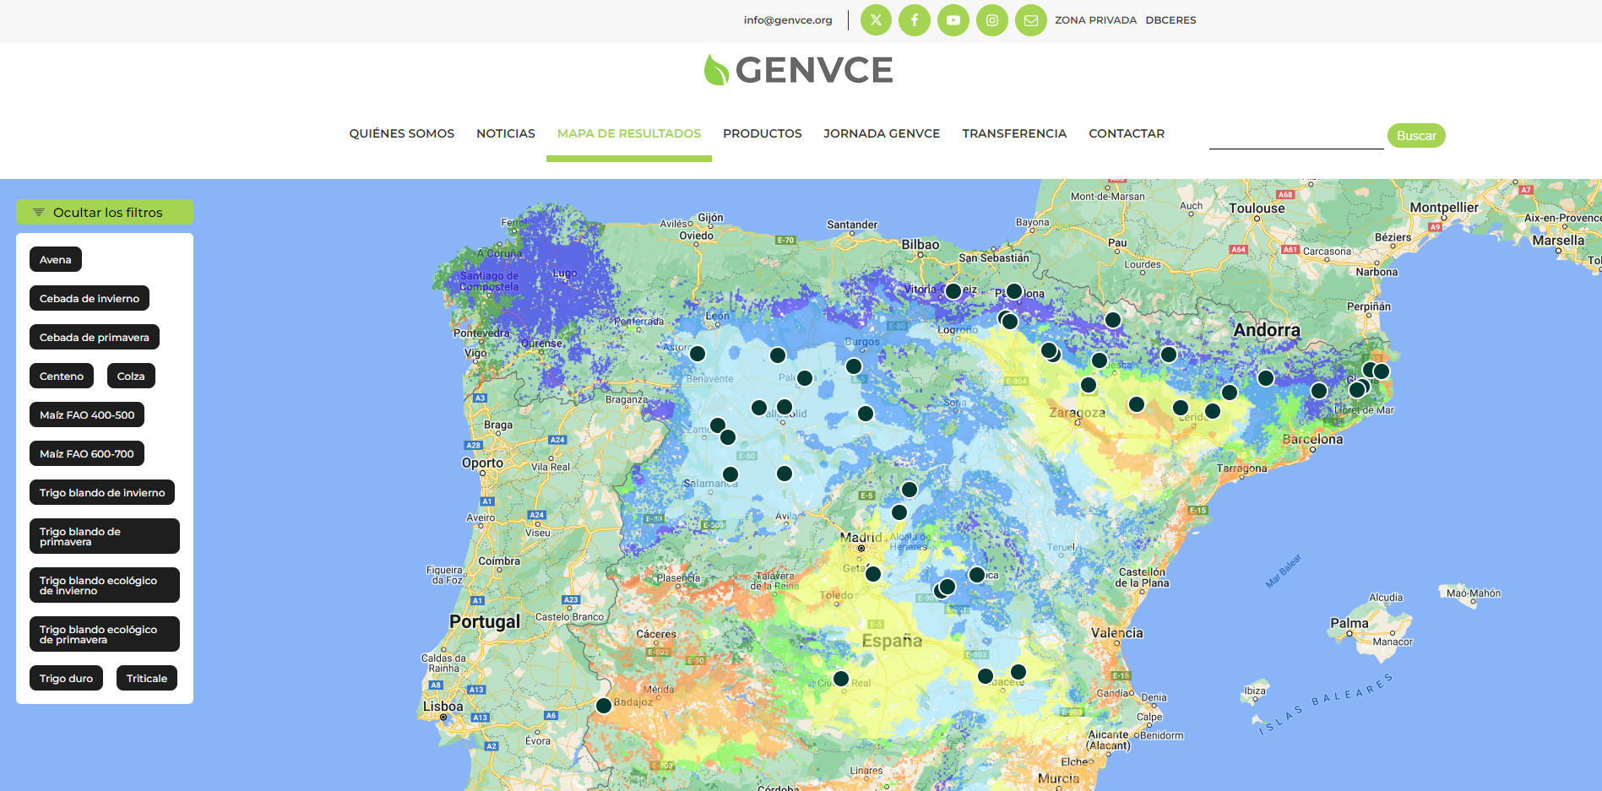
Task: Toggle Trigo blando ecológico de primavera filter
Action: click(x=105, y=634)
